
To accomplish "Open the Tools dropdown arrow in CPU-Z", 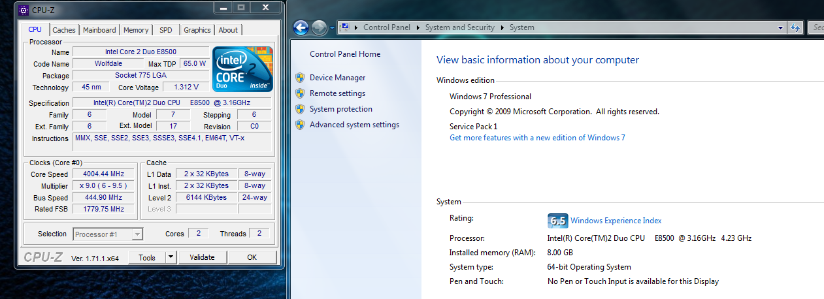I will [171, 257].
